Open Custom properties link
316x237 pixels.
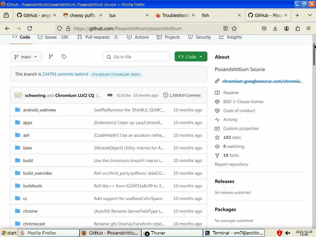click(241, 128)
